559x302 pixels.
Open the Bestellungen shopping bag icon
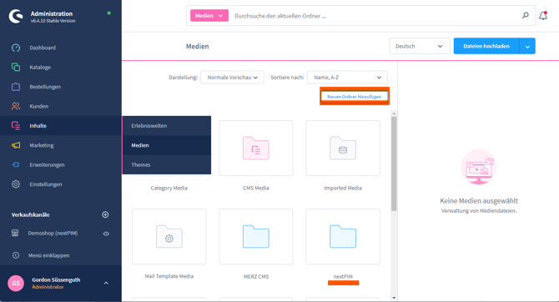pyautogui.click(x=16, y=87)
